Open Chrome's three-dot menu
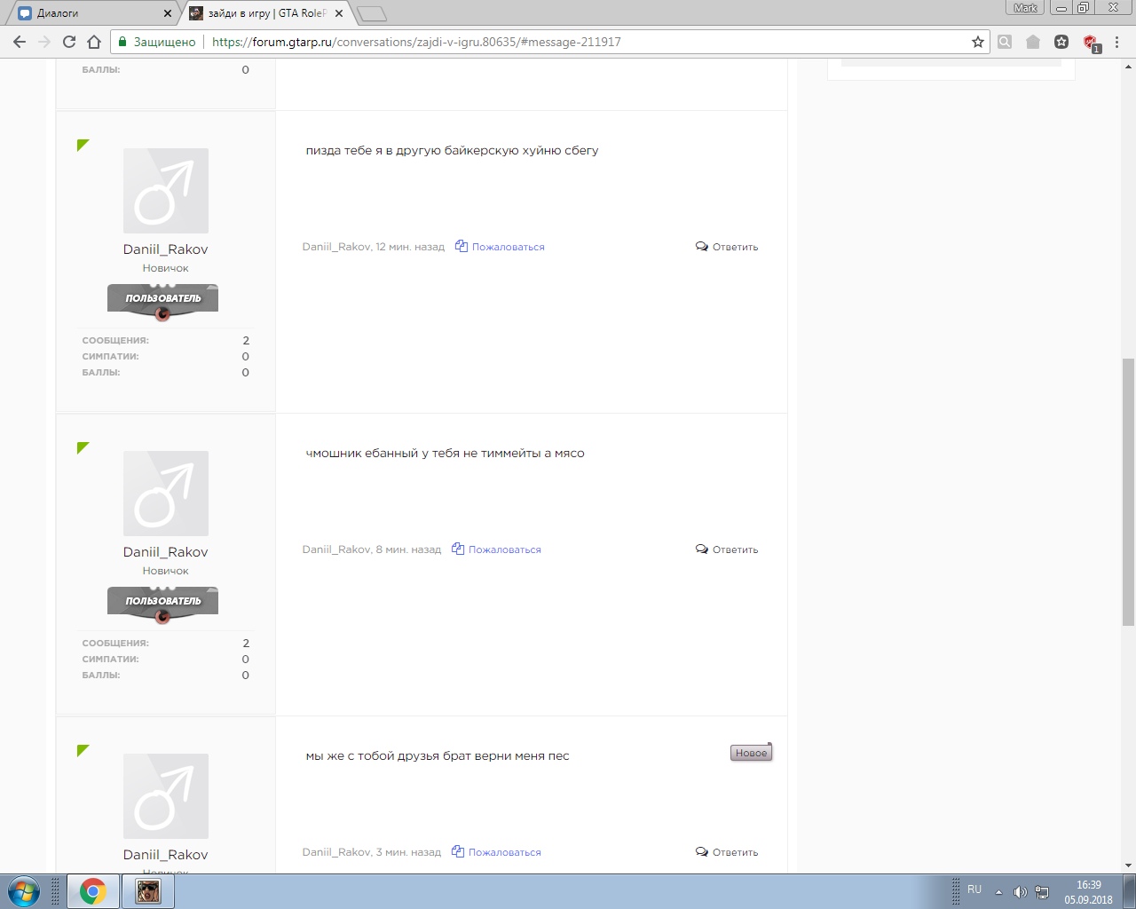Screen dimensions: 1136x909 click(1119, 42)
